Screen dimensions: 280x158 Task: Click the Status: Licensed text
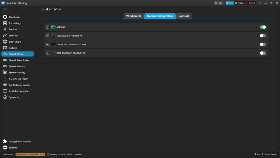coord(74,154)
